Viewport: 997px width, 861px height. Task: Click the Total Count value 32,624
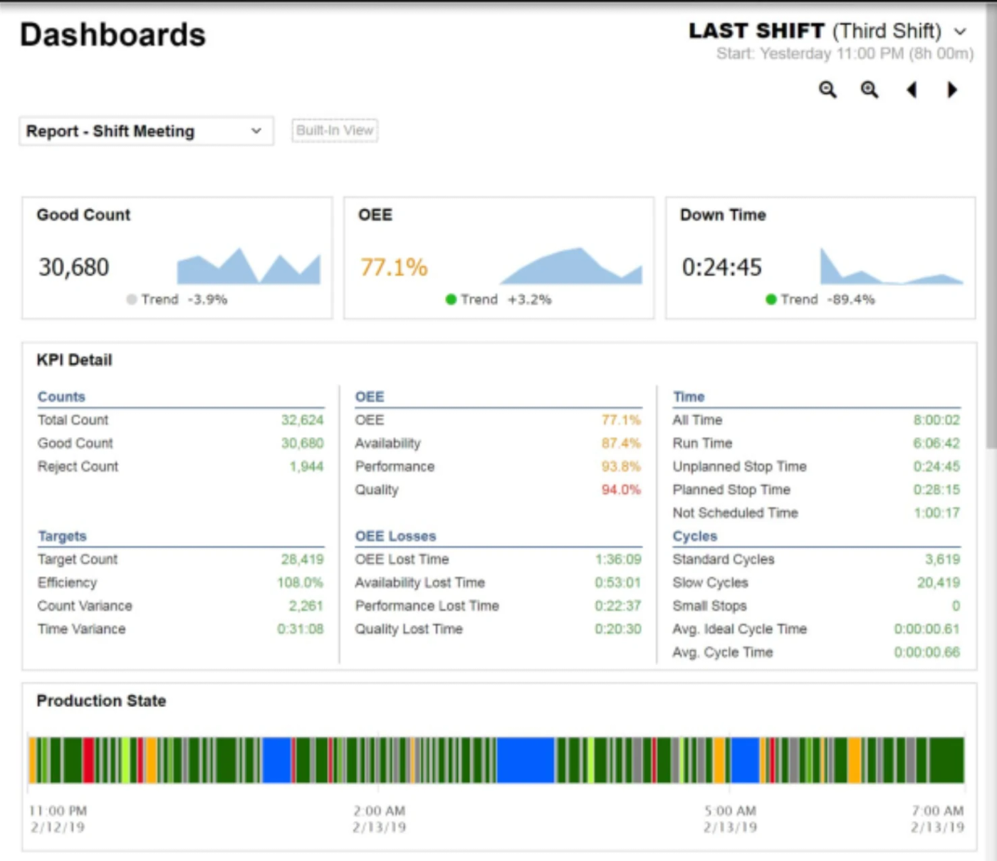302,420
